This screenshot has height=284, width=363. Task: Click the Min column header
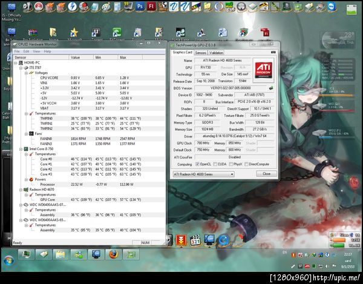[x=105, y=57]
